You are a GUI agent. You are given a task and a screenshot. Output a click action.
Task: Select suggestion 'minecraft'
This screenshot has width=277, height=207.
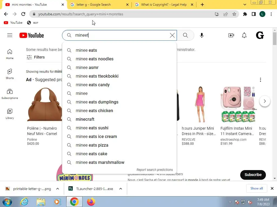click(x=119, y=119)
